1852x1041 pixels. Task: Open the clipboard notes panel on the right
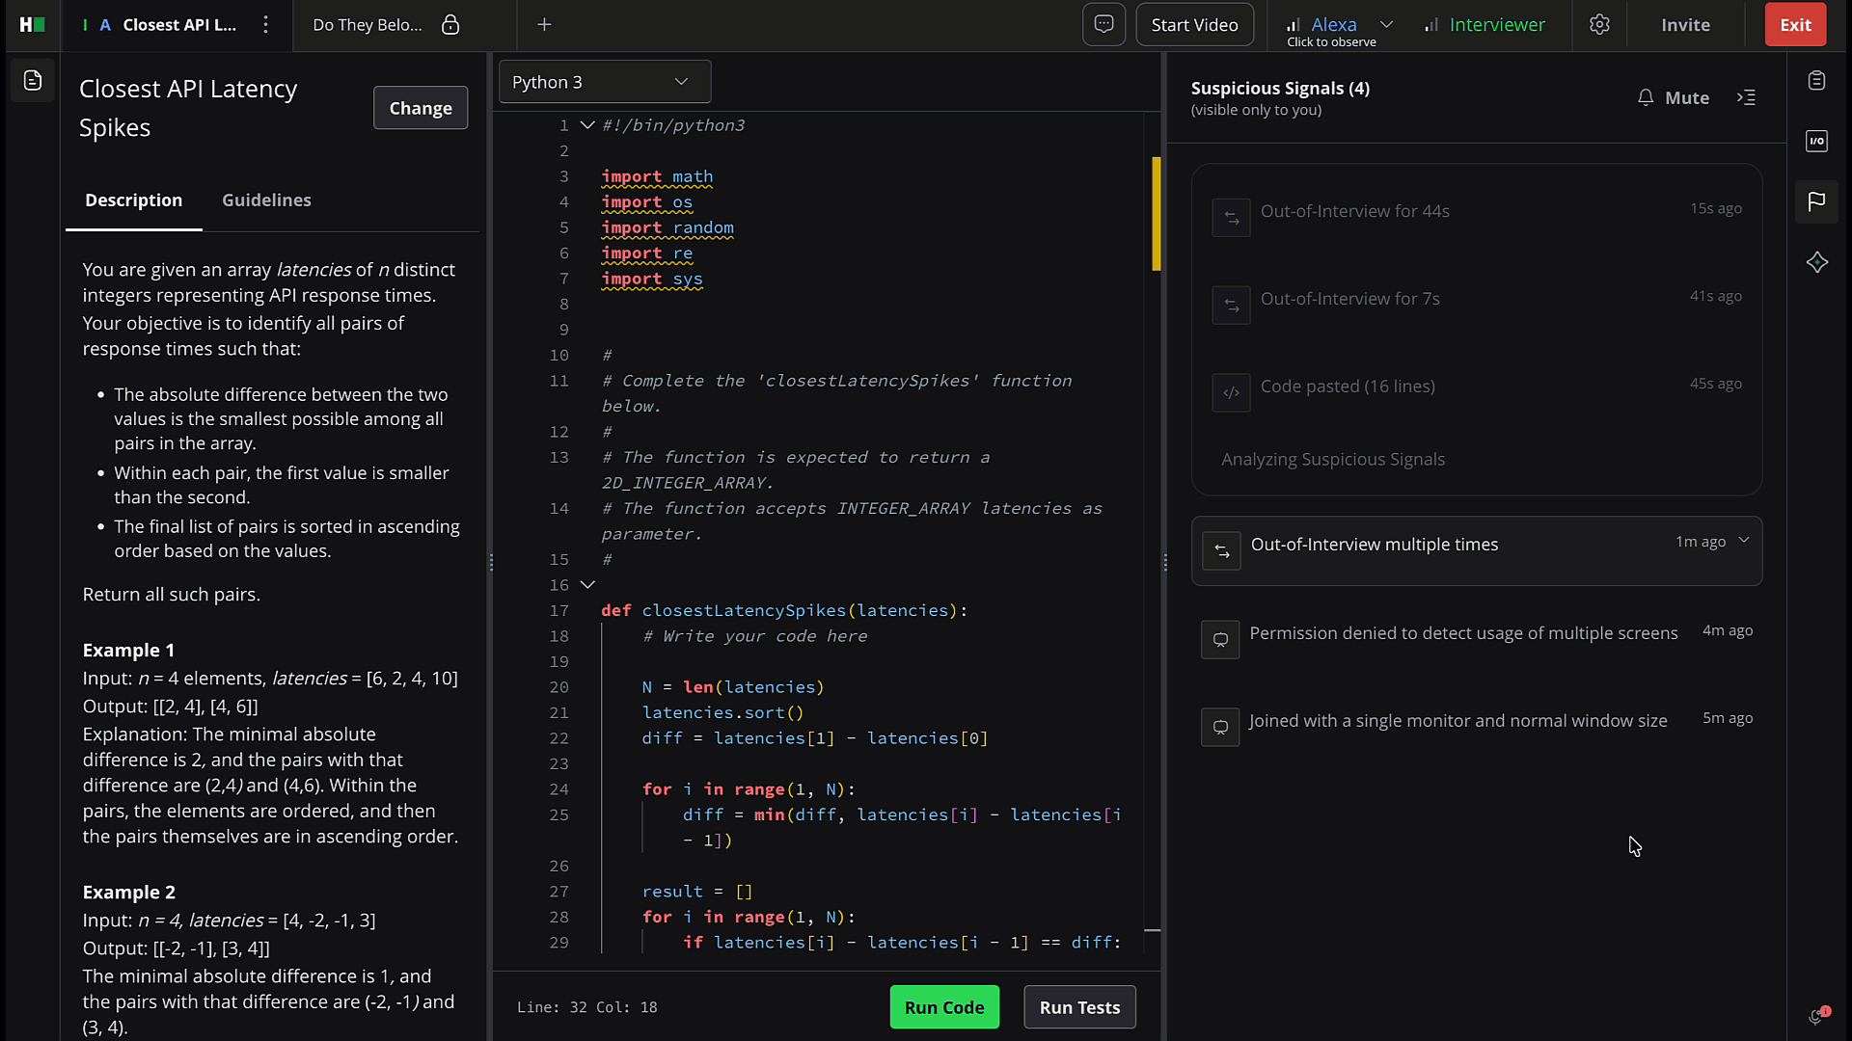coord(1817,80)
